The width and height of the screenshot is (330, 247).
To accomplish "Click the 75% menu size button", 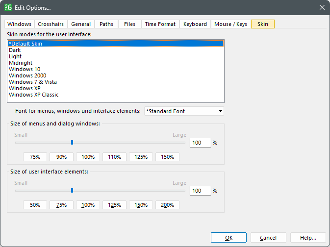I will [x=35, y=157].
